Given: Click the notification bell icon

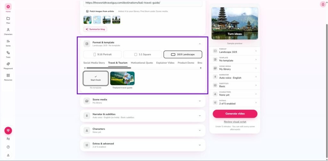Looking at the screenshot, I should 323,4.
